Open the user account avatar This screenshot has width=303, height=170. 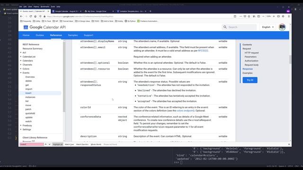282,27
